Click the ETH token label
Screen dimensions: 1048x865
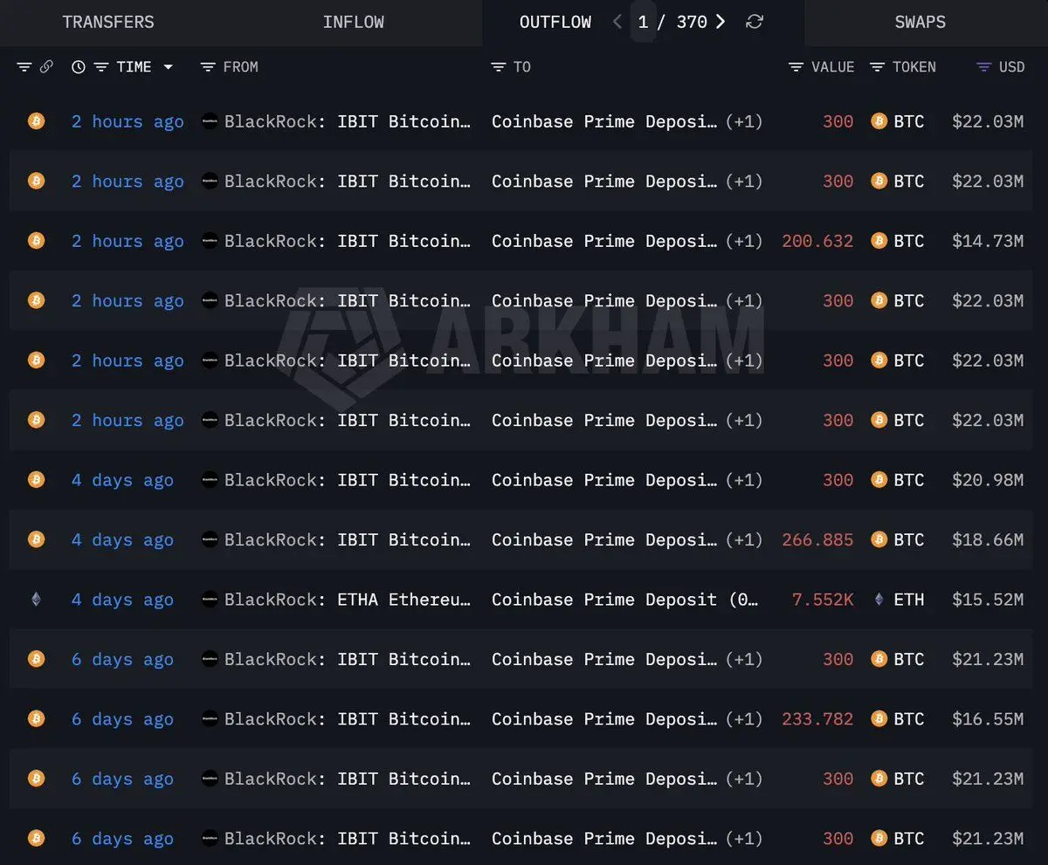click(909, 600)
